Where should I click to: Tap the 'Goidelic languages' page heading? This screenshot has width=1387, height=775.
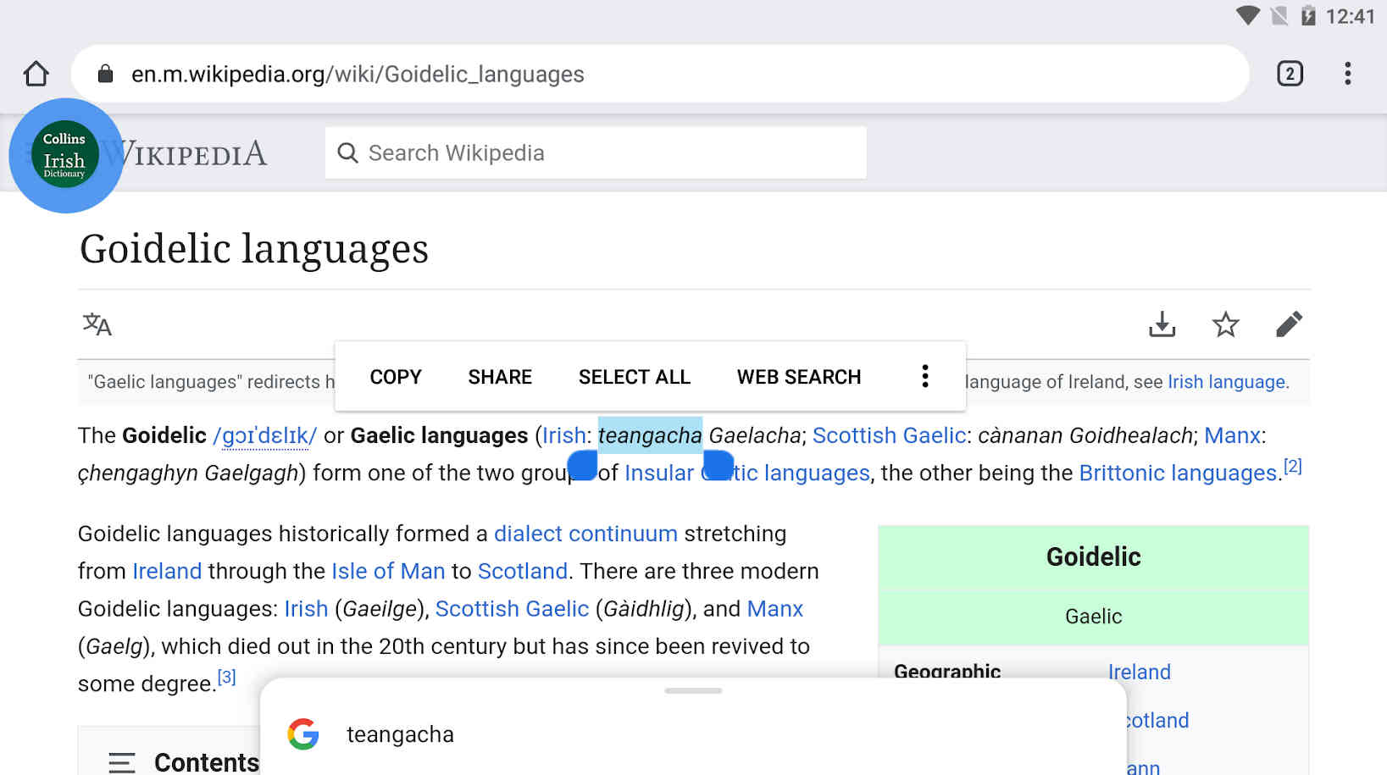[x=254, y=249]
